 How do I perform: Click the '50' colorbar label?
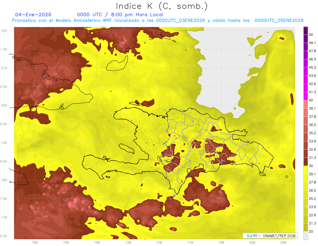(311, 35)
